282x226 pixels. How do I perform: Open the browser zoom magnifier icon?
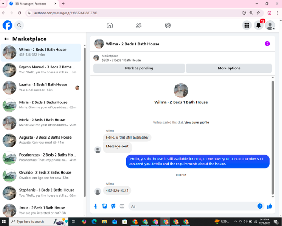(251, 13)
